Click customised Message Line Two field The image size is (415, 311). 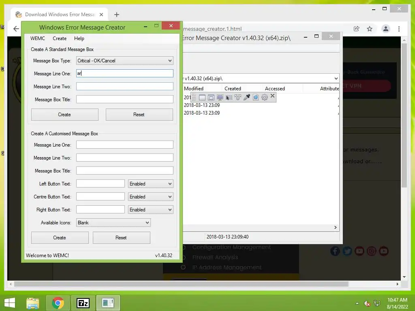[125, 158]
